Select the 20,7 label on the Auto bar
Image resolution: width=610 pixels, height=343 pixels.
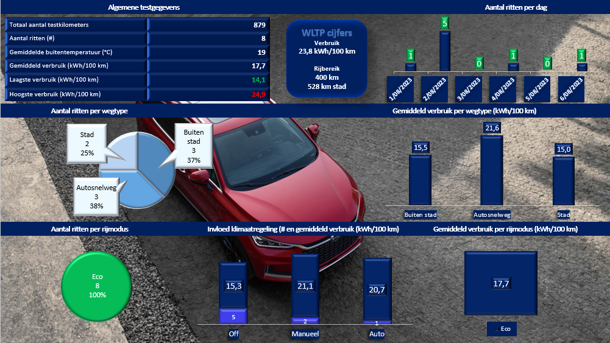coord(377,289)
